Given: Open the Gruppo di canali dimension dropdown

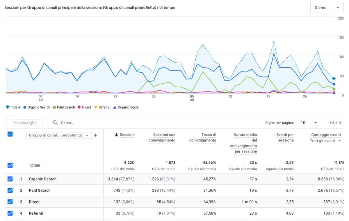Looking at the screenshot, I should pos(59,135).
